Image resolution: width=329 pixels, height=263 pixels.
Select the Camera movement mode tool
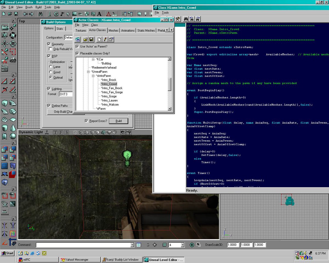(5, 27)
